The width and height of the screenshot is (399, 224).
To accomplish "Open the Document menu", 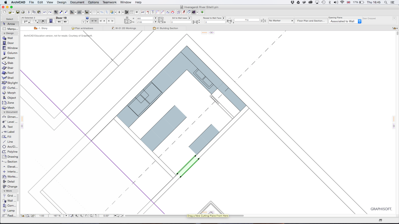I will (77, 2).
